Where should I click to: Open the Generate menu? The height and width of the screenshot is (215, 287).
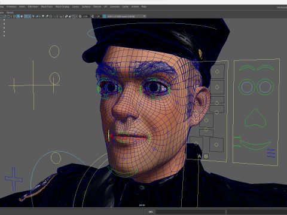coord(115,7)
